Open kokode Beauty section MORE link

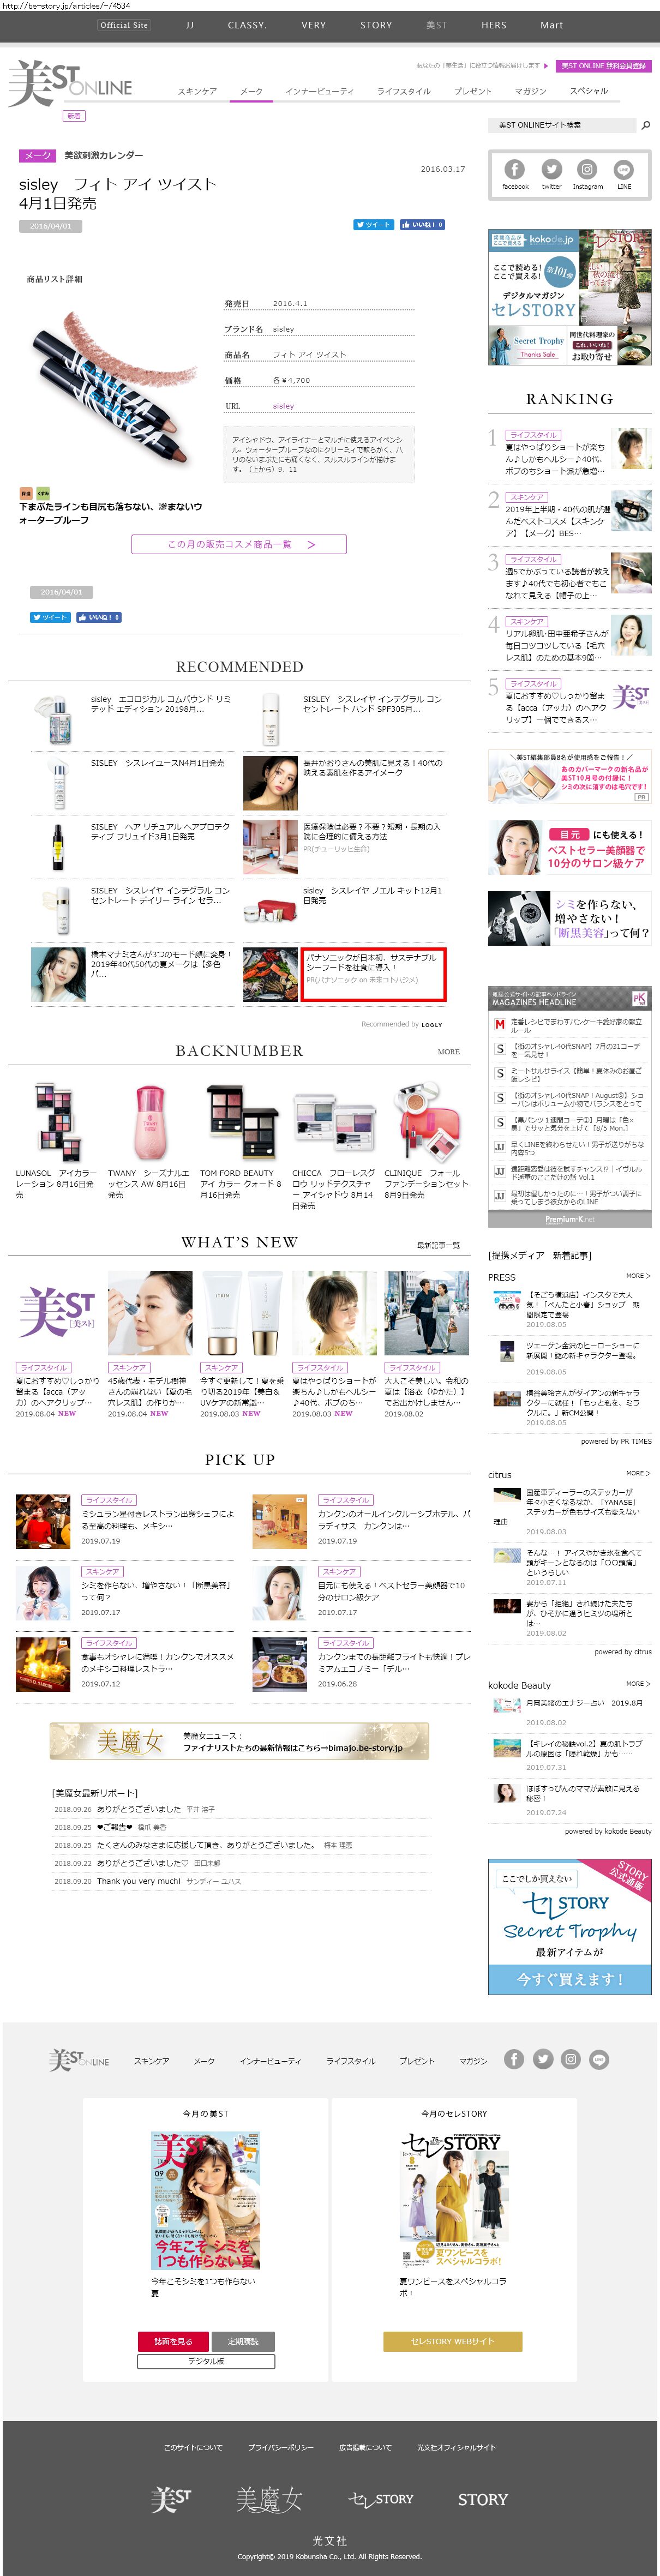click(x=638, y=1684)
